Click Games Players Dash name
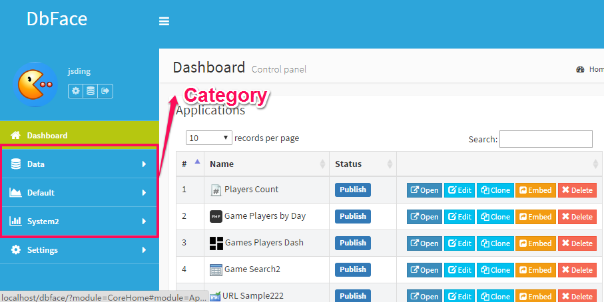Viewport: 604px width, 302px height. (x=264, y=243)
